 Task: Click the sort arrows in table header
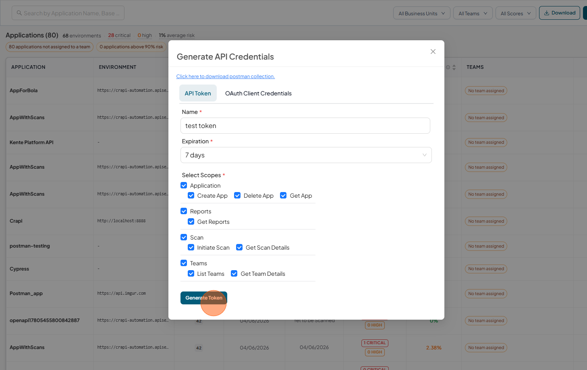click(x=454, y=67)
